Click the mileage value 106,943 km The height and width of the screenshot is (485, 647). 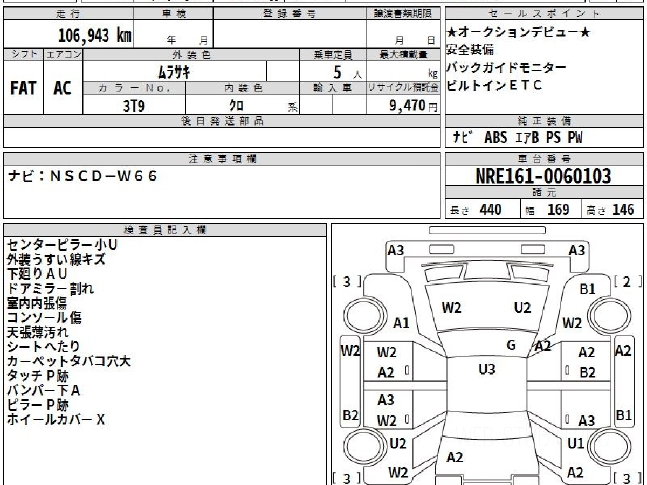tap(95, 36)
